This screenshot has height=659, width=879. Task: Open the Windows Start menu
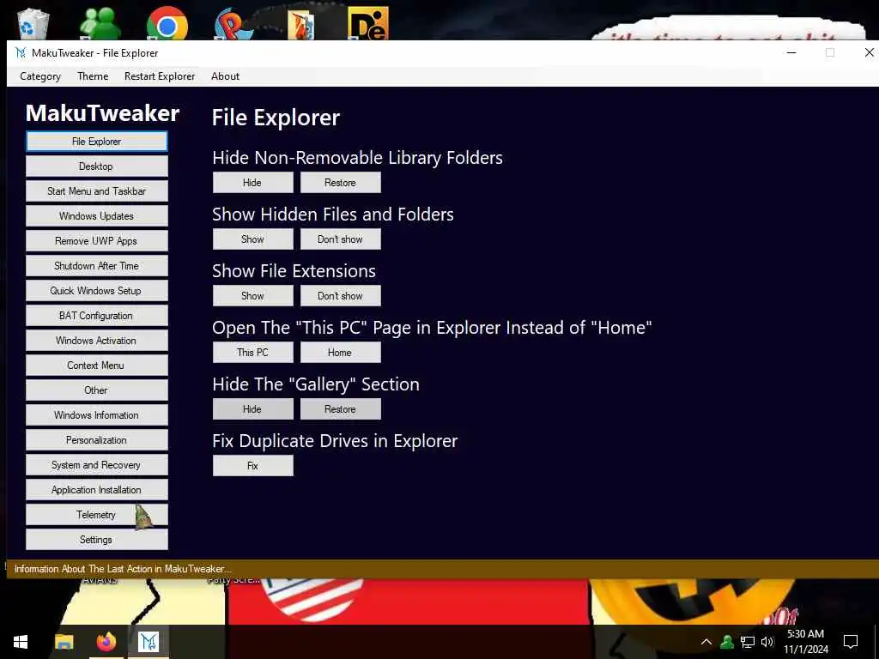point(21,642)
